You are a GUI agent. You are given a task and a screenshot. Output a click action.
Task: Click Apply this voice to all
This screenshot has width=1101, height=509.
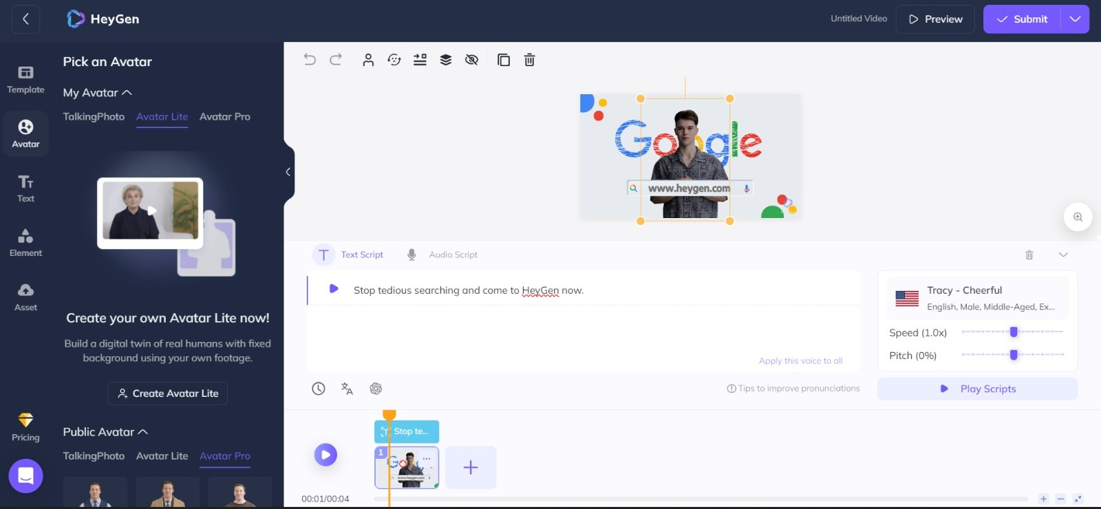click(800, 361)
